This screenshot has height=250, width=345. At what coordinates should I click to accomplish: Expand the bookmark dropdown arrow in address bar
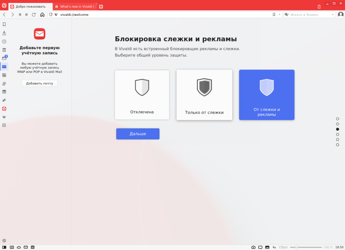(279, 15)
